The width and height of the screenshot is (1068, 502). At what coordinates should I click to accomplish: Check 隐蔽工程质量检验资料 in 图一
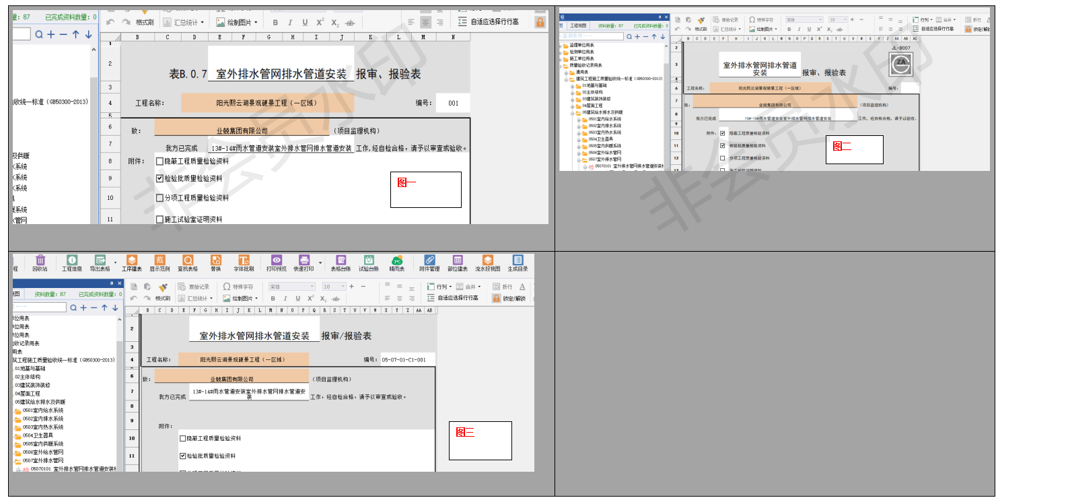click(x=159, y=162)
